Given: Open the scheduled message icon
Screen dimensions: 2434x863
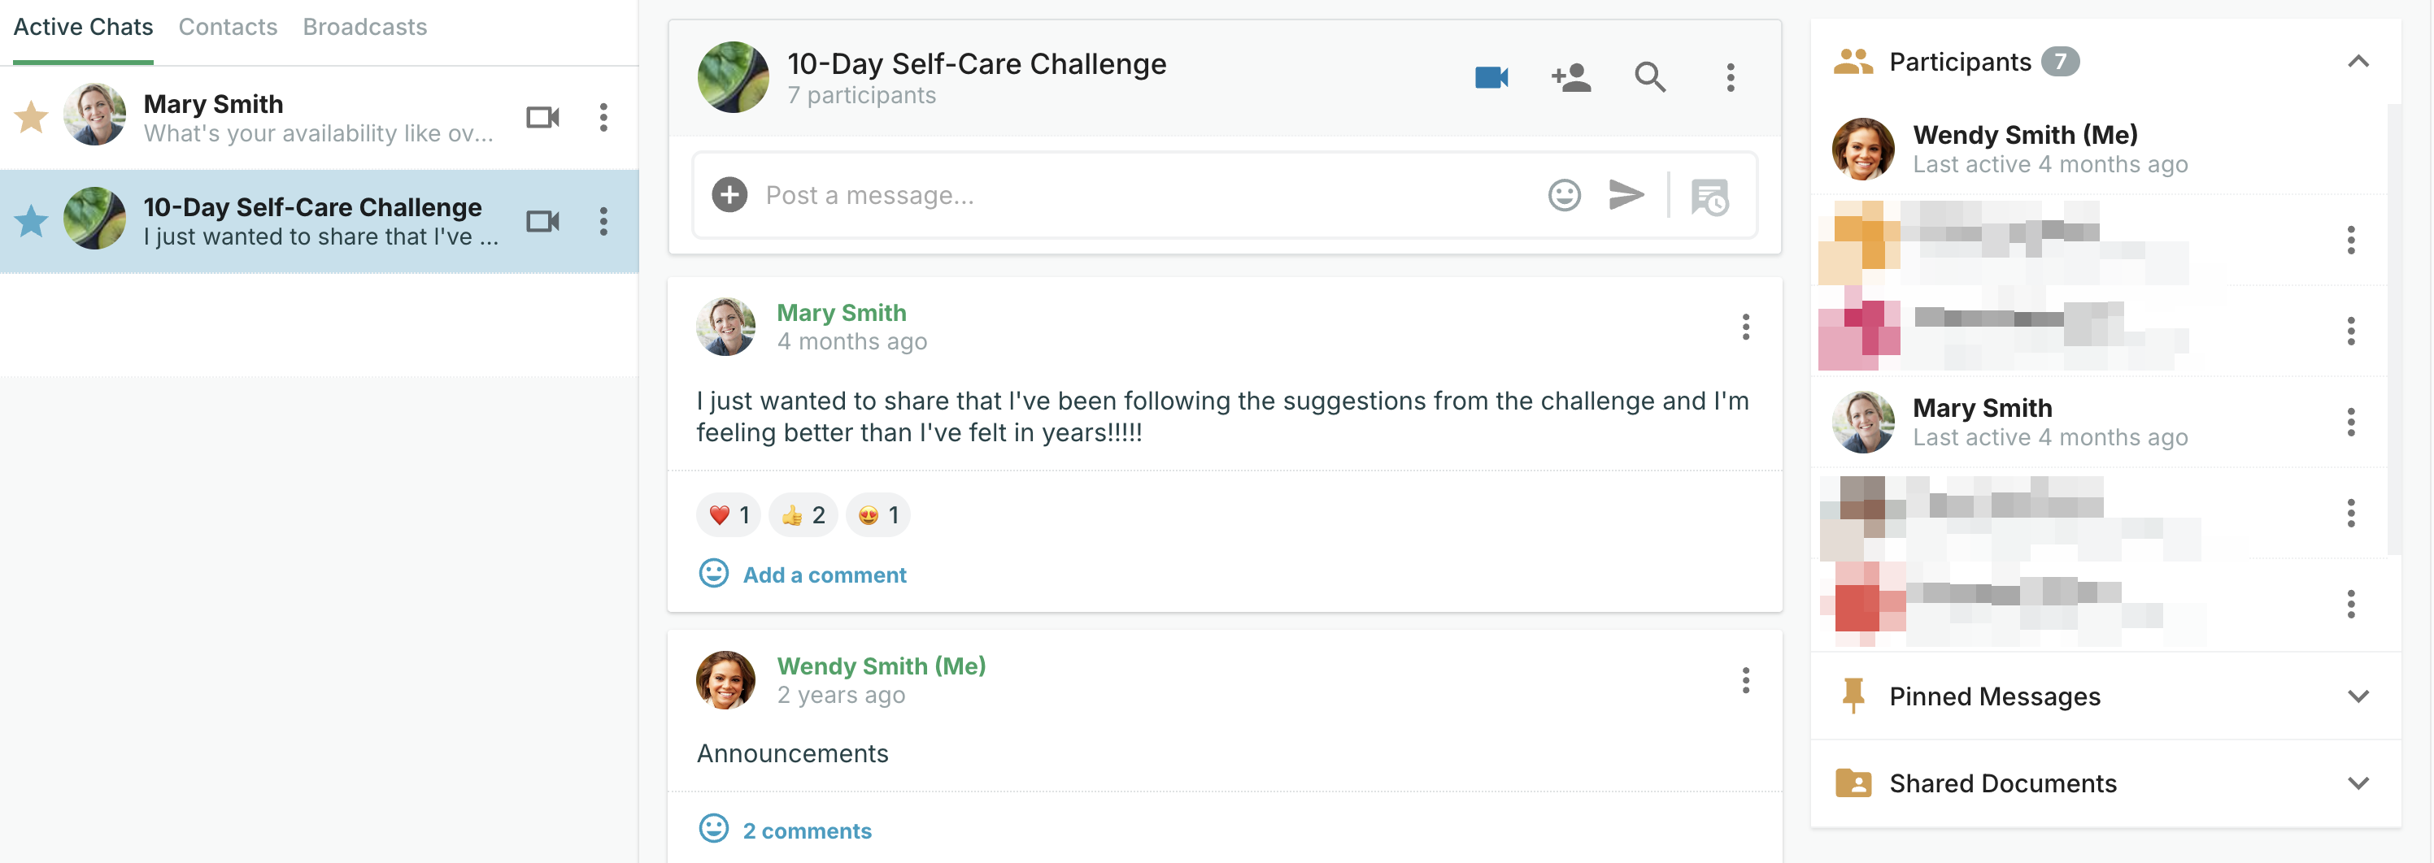Looking at the screenshot, I should point(1709,197).
